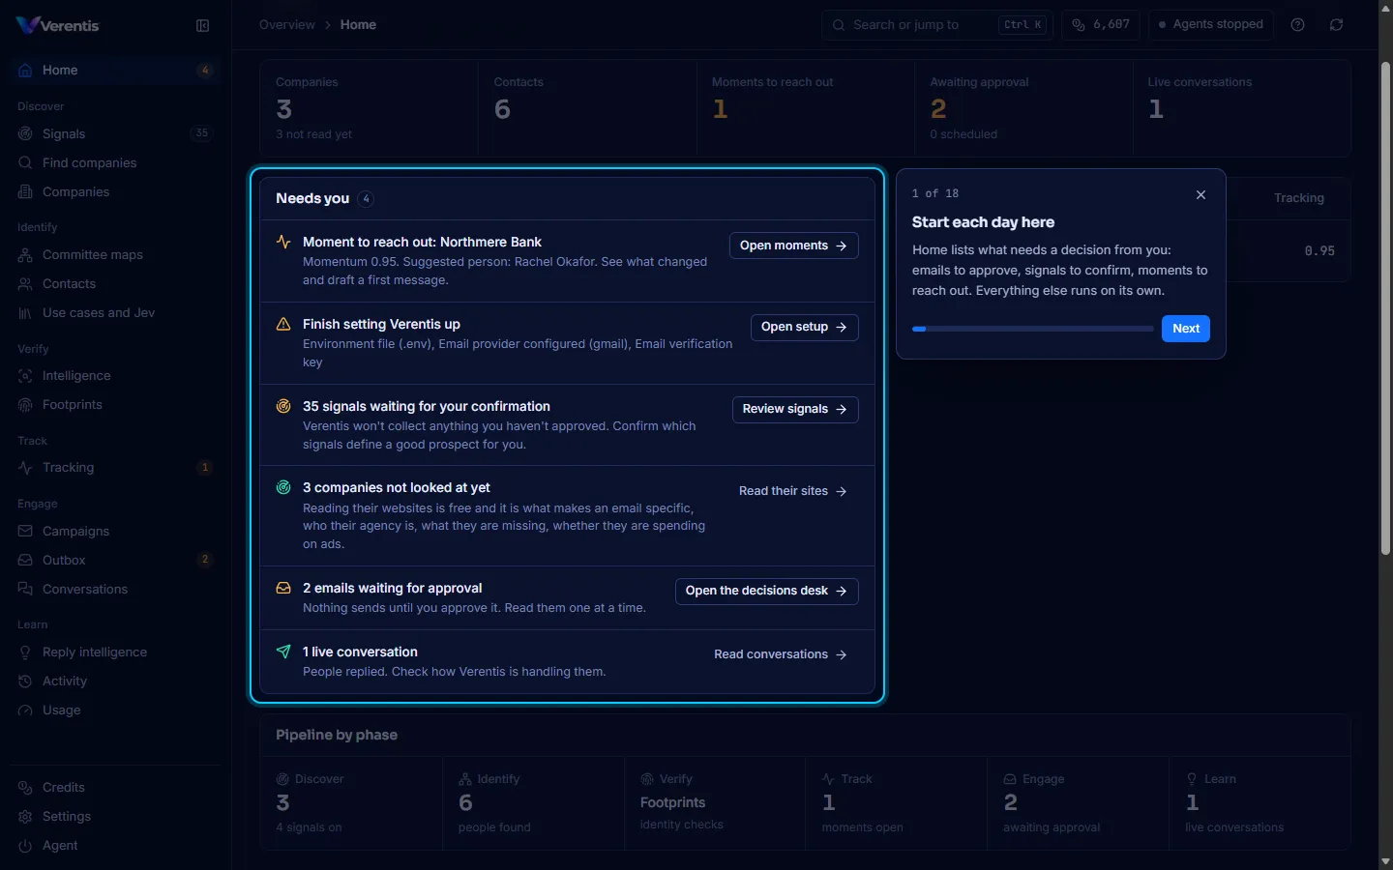Viewport: 1393px width, 870px height.
Task: Click the Contacts icon in sidebar
Action: coord(25,284)
